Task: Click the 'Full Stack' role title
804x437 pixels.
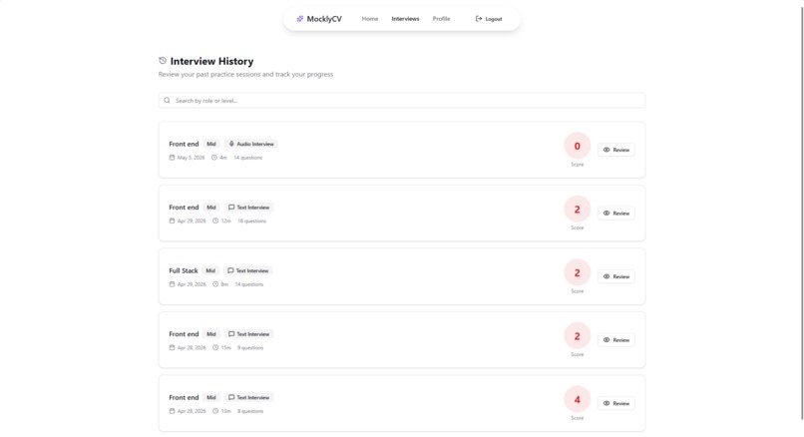Action: [184, 270]
